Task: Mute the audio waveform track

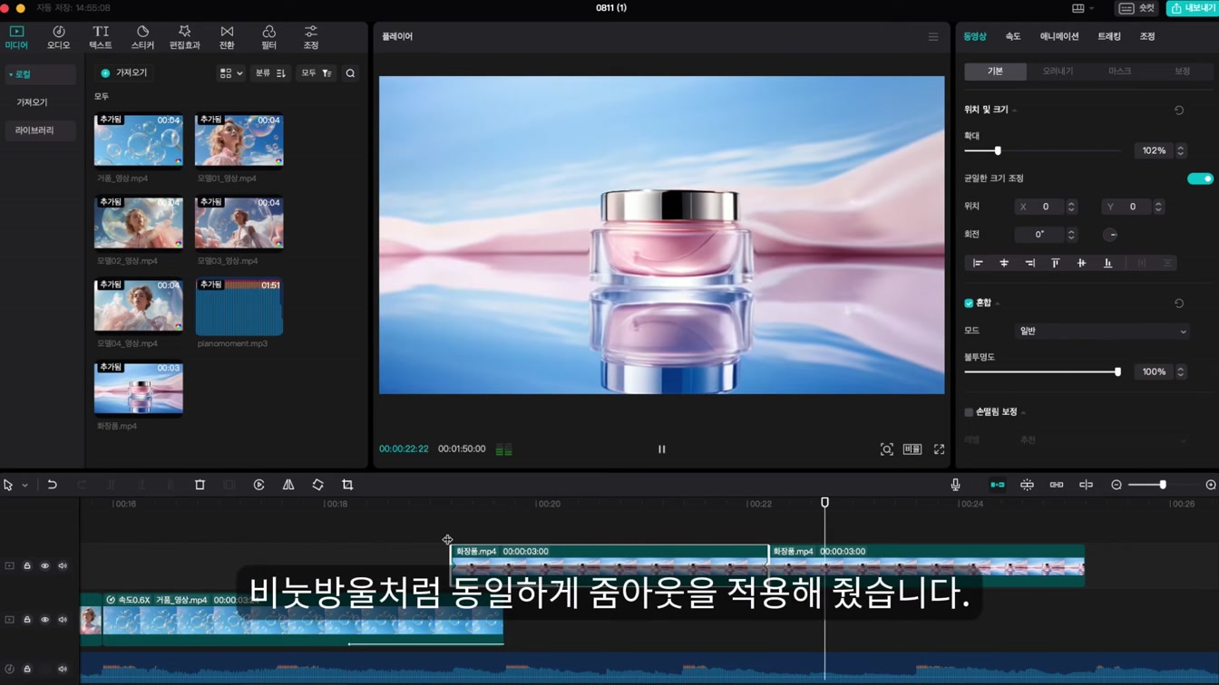Action: tap(63, 669)
